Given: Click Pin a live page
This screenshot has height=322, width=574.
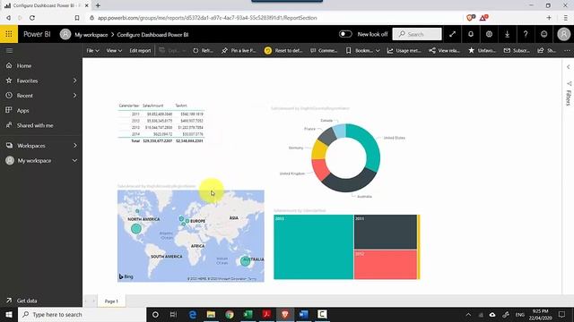Looking at the screenshot, I should [x=239, y=50].
